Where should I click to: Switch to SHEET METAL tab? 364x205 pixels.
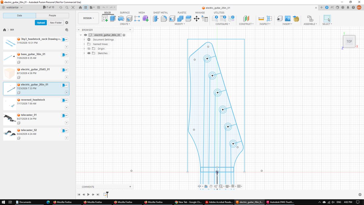point(160,12)
